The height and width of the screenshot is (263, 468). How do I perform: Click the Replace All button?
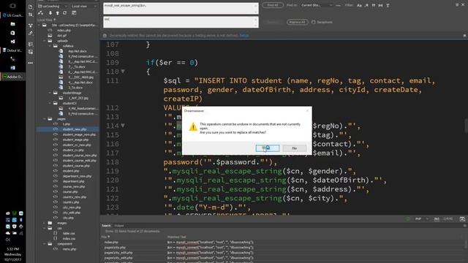pos(298,22)
